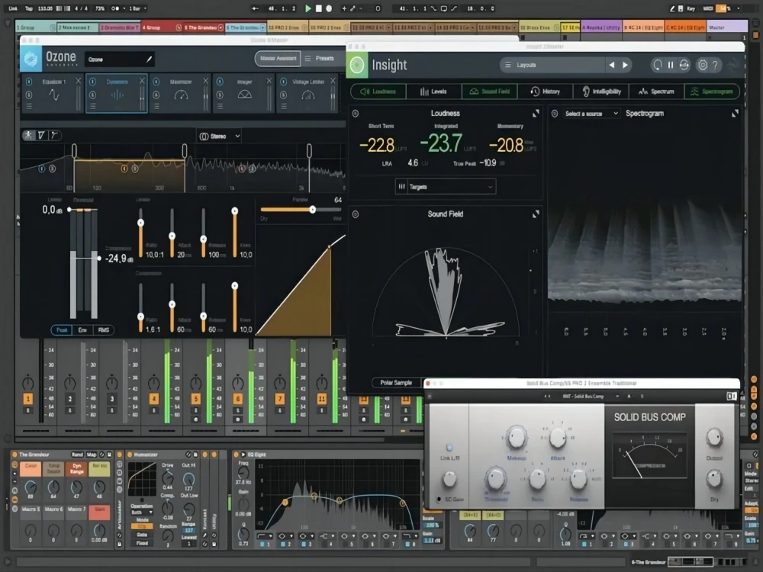Image resolution: width=763 pixels, height=572 pixels.
Task: Click the Dyn Range macro label in The Grandeur
Action: 76,468
